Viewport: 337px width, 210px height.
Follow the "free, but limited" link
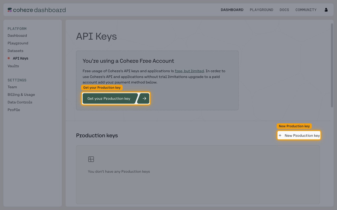tap(189, 71)
